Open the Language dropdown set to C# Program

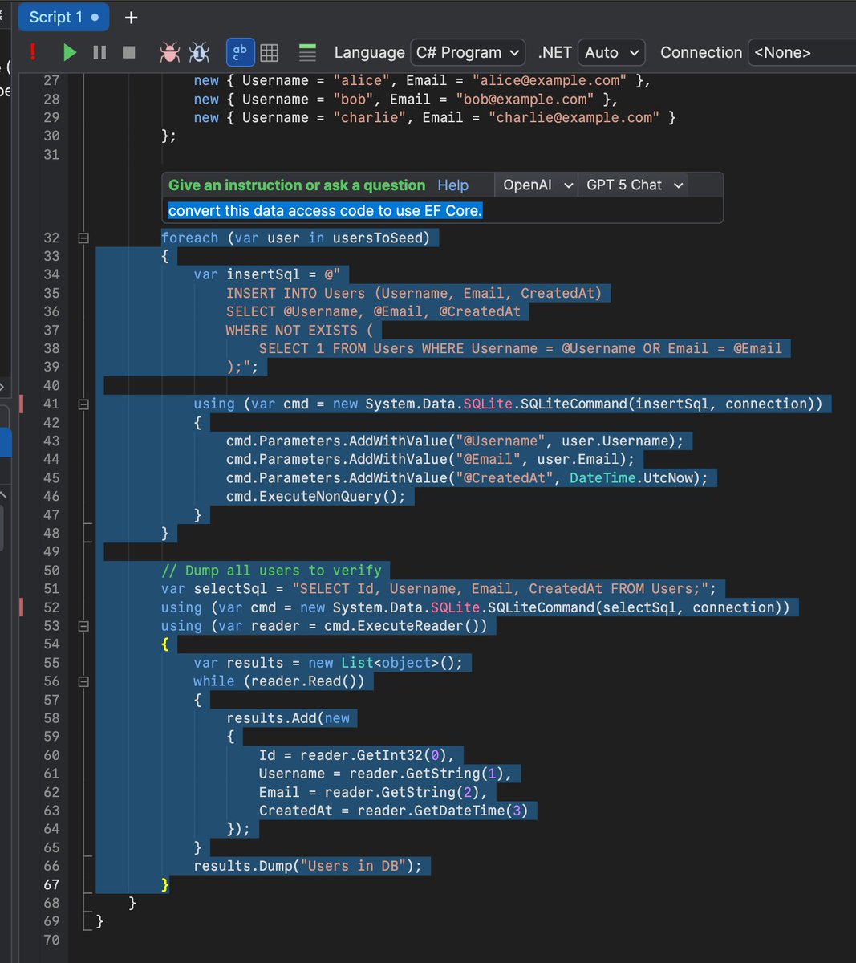click(x=468, y=52)
